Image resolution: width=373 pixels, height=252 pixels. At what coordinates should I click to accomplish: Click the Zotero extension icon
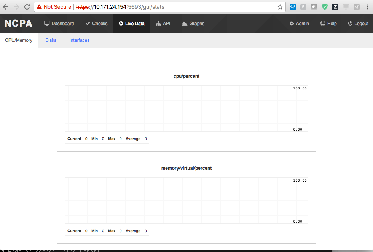point(335,6)
